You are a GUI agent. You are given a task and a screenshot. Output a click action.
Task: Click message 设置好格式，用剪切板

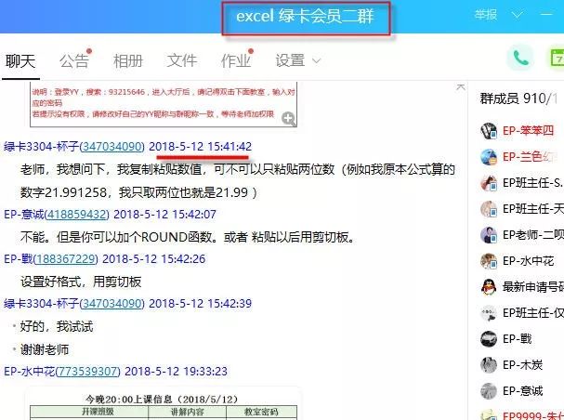(81, 282)
